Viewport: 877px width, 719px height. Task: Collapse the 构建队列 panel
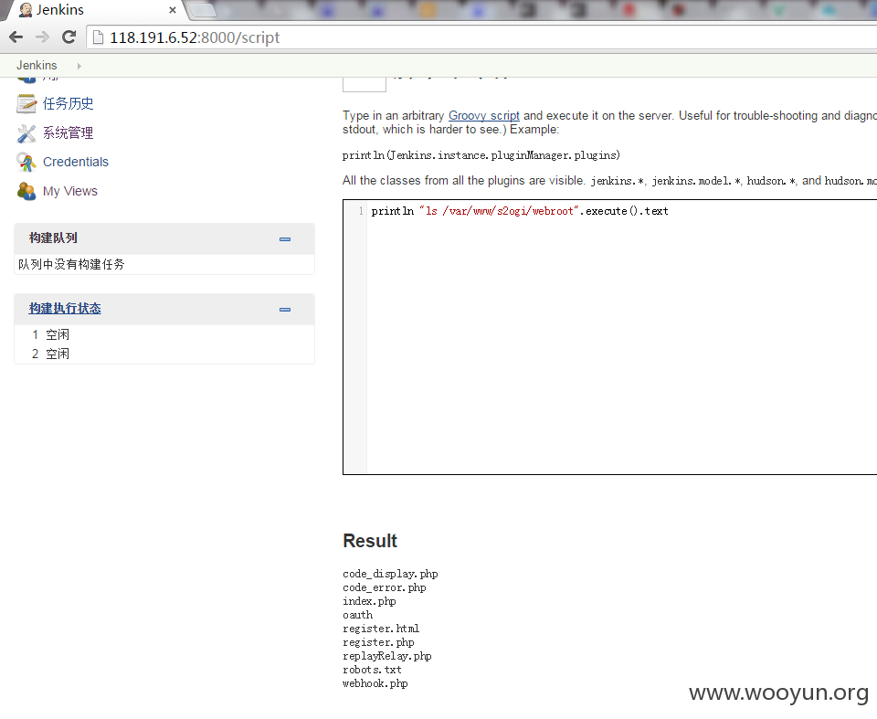pyautogui.click(x=285, y=239)
